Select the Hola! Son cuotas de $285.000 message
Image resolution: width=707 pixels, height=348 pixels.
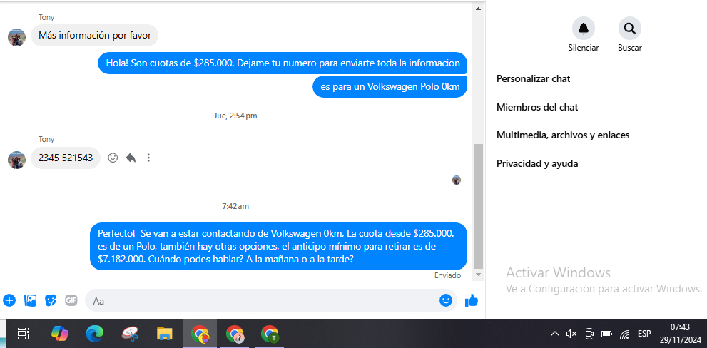[283, 63]
